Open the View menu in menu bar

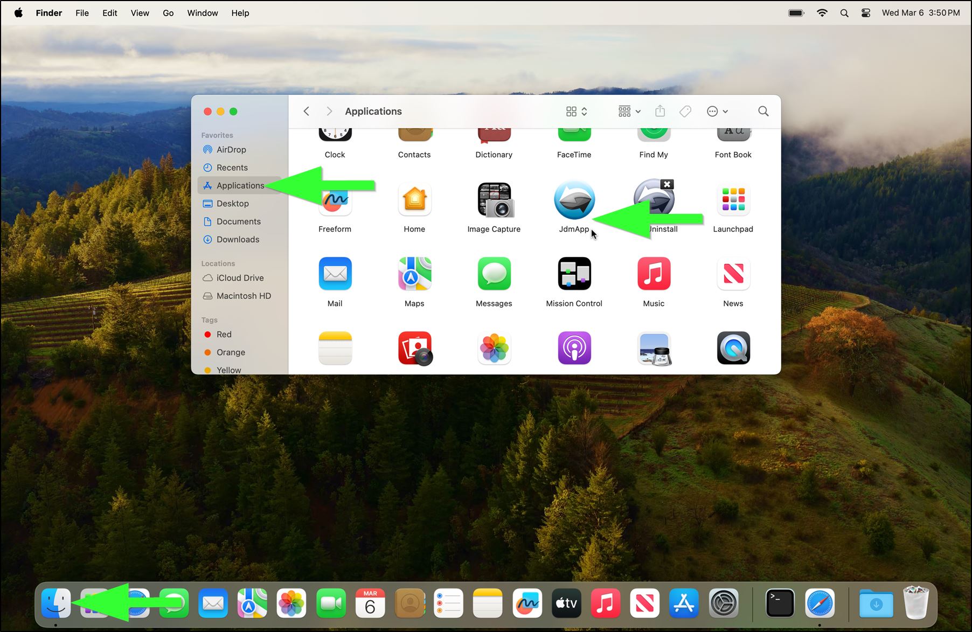pos(140,13)
